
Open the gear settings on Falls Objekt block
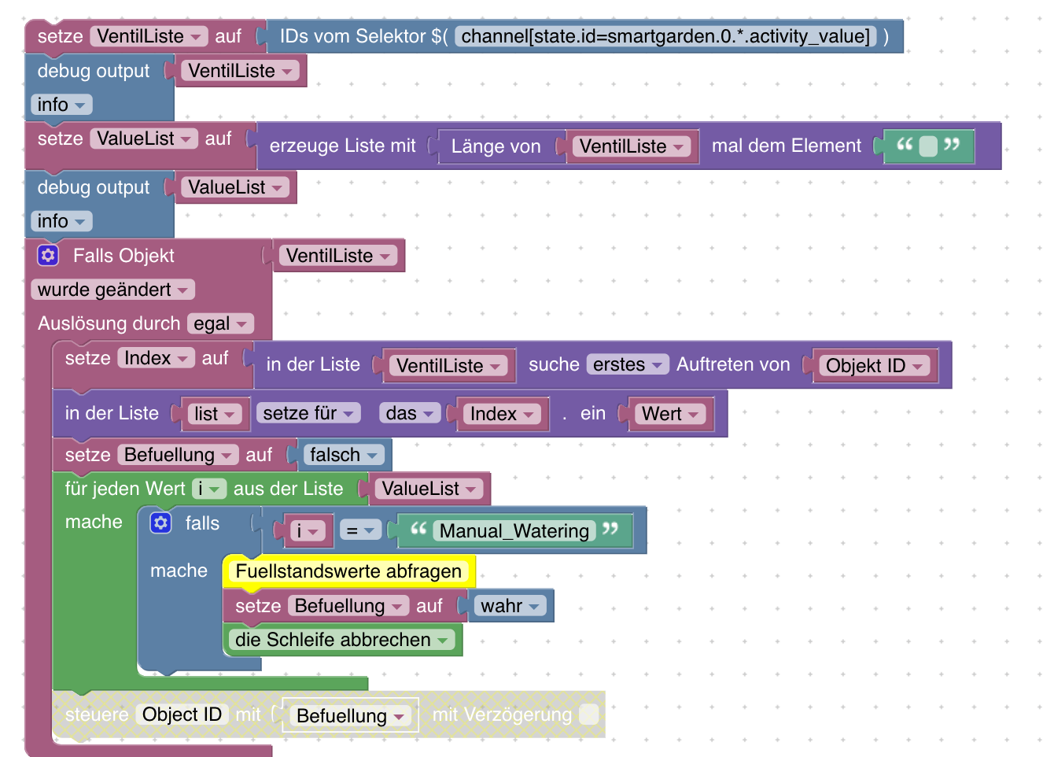click(x=48, y=255)
